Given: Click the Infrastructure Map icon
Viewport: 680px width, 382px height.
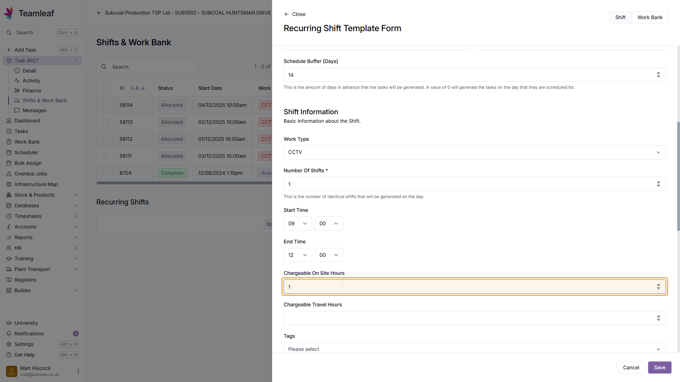Looking at the screenshot, I should [9, 184].
